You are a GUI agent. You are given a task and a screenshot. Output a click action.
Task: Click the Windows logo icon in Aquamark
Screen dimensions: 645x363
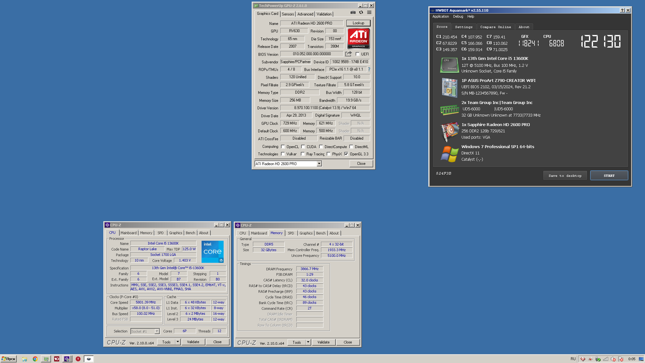[x=449, y=154]
